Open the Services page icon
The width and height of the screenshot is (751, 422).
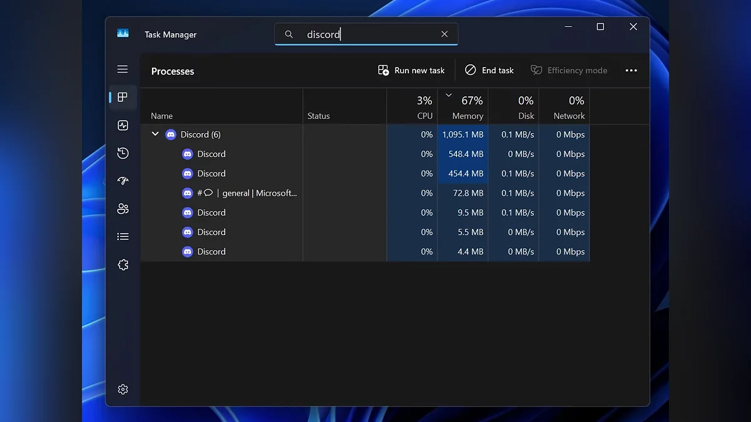coord(123,265)
